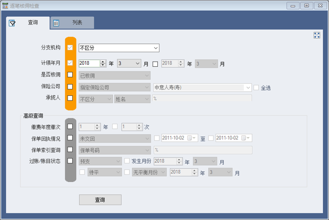Switch to the 列表 tab
This screenshot has width=329, height=220.
point(72,22)
